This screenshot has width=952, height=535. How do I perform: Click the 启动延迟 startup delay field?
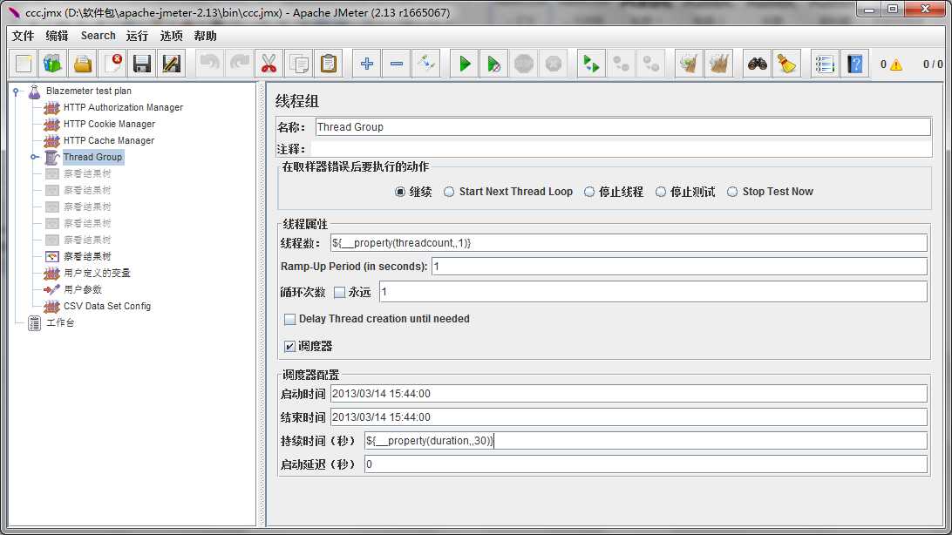point(645,464)
